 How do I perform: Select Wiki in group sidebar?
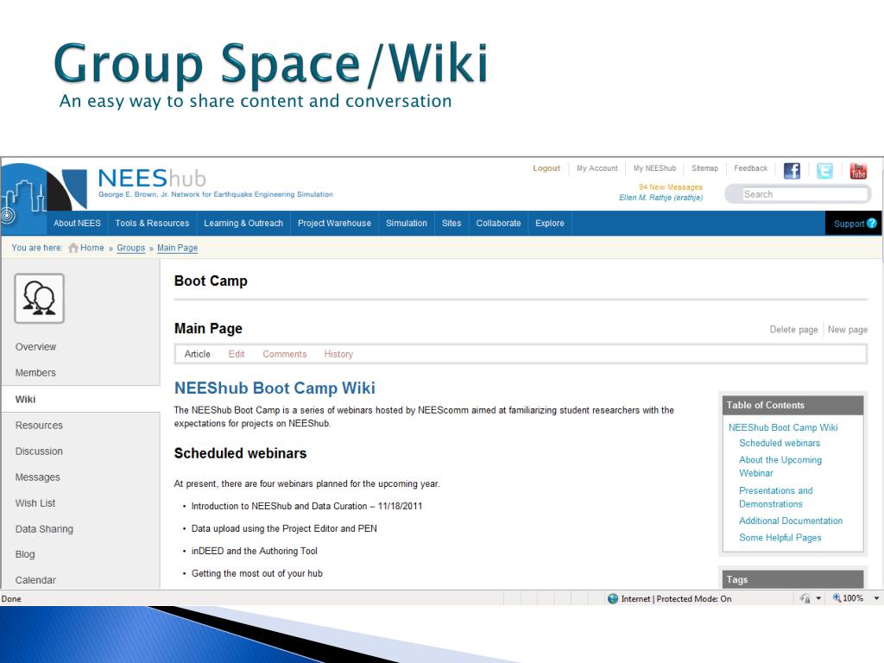tap(80, 399)
